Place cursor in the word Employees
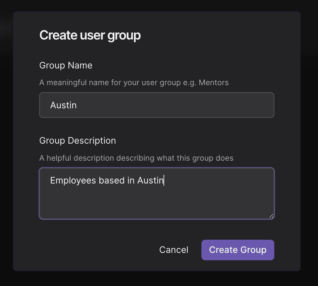This screenshot has width=318, height=286. (73, 181)
